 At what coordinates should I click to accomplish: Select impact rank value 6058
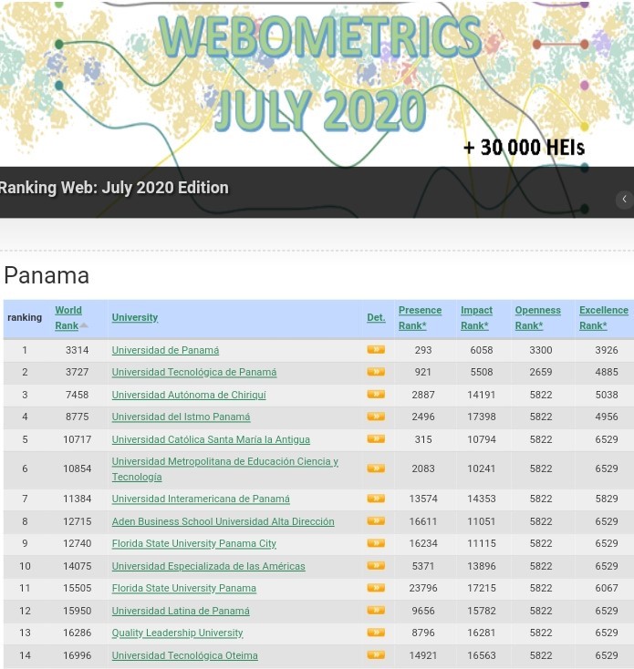(482, 350)
